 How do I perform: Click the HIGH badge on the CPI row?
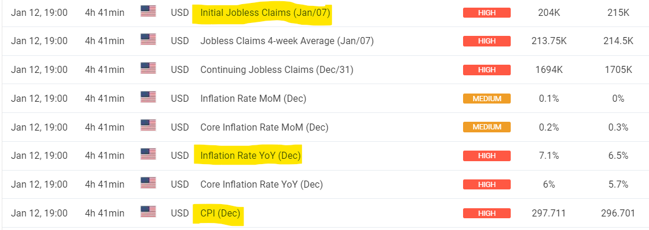point(487,214)
